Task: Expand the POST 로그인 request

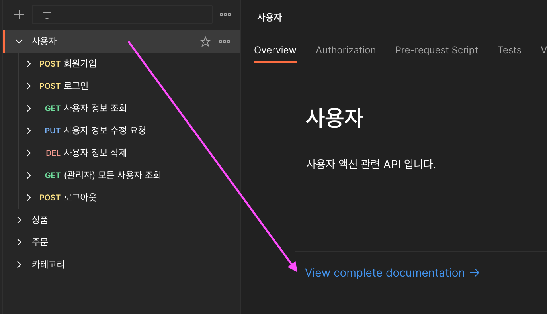Action: (29, 86)
